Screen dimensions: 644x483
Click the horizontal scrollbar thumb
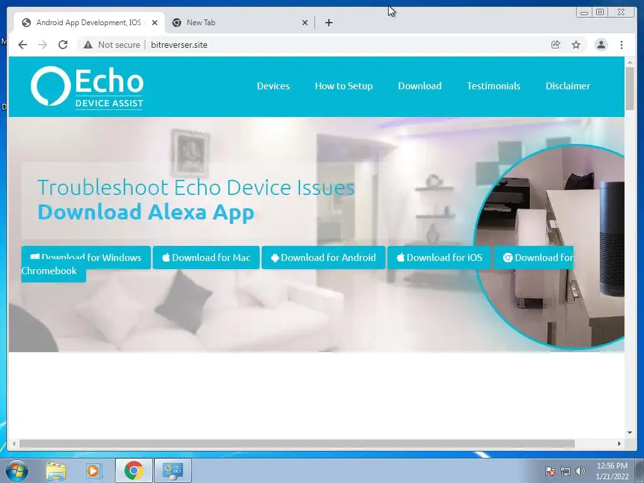point(297,443)
